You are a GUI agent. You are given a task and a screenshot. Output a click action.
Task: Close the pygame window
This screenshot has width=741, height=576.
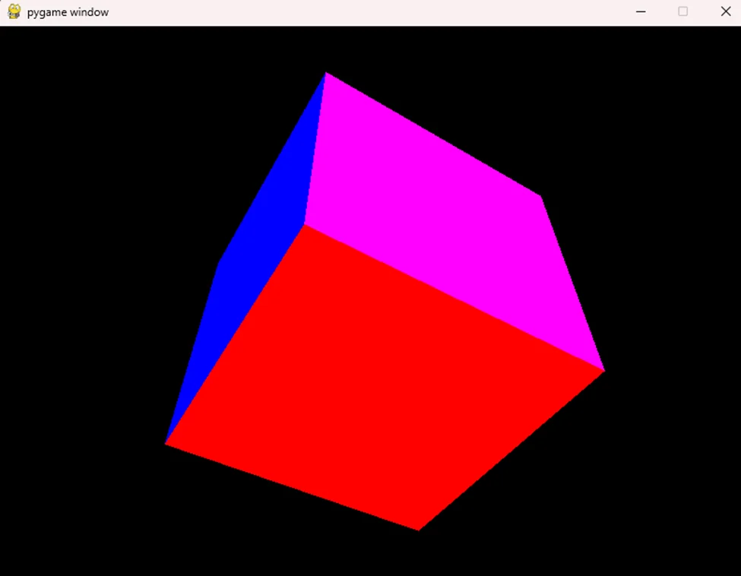tap(726, 12)
